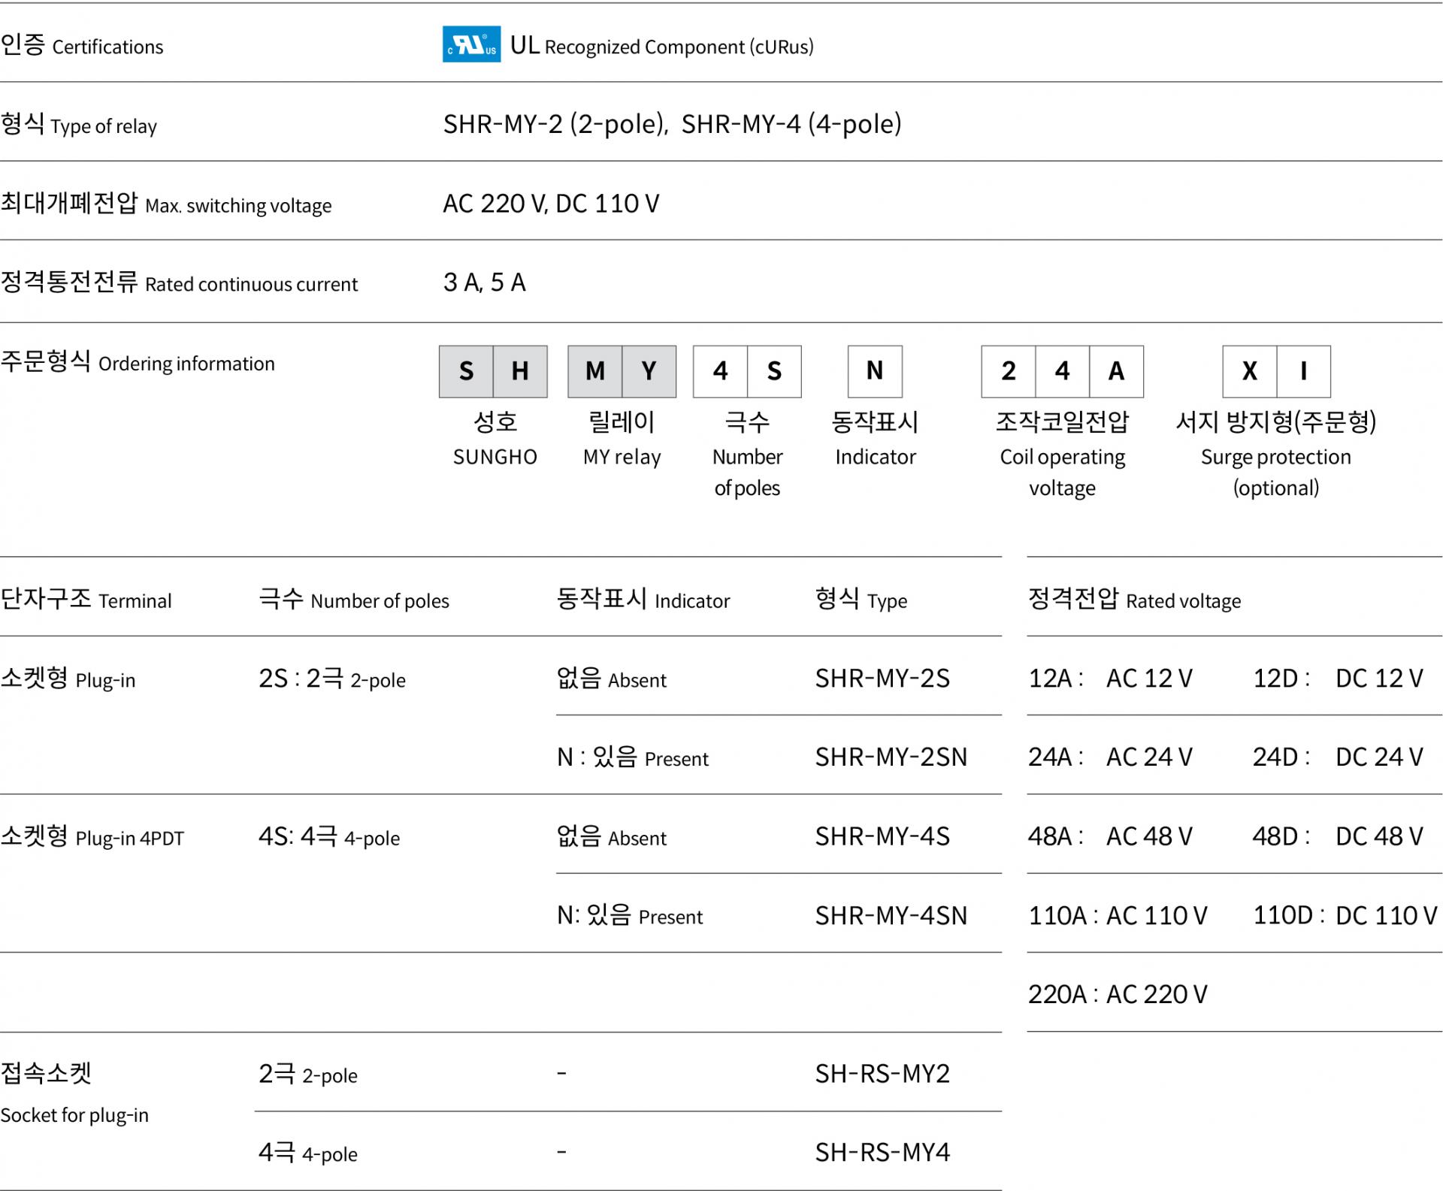Viewport: 1443px width, 1191px height.
Task: Click the '48A : AC 48 V' voltage entry
Action: click(1110, 836)
